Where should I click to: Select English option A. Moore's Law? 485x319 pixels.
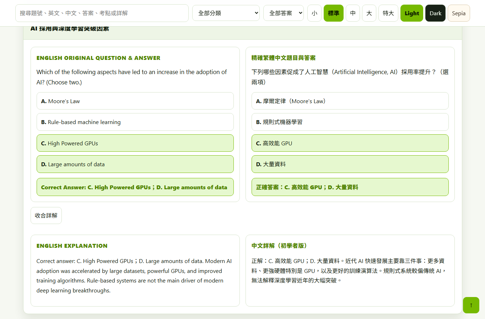pyautogui.click(x=135, y=101)
